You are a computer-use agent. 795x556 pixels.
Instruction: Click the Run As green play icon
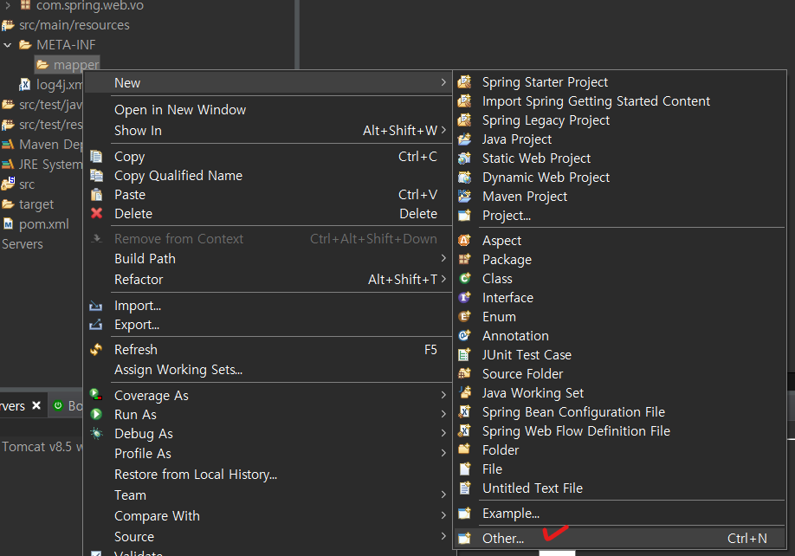(96, 414)
